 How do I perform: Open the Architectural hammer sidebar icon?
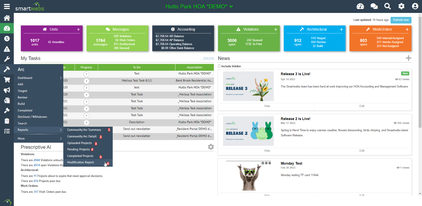[x=7, y=69]
